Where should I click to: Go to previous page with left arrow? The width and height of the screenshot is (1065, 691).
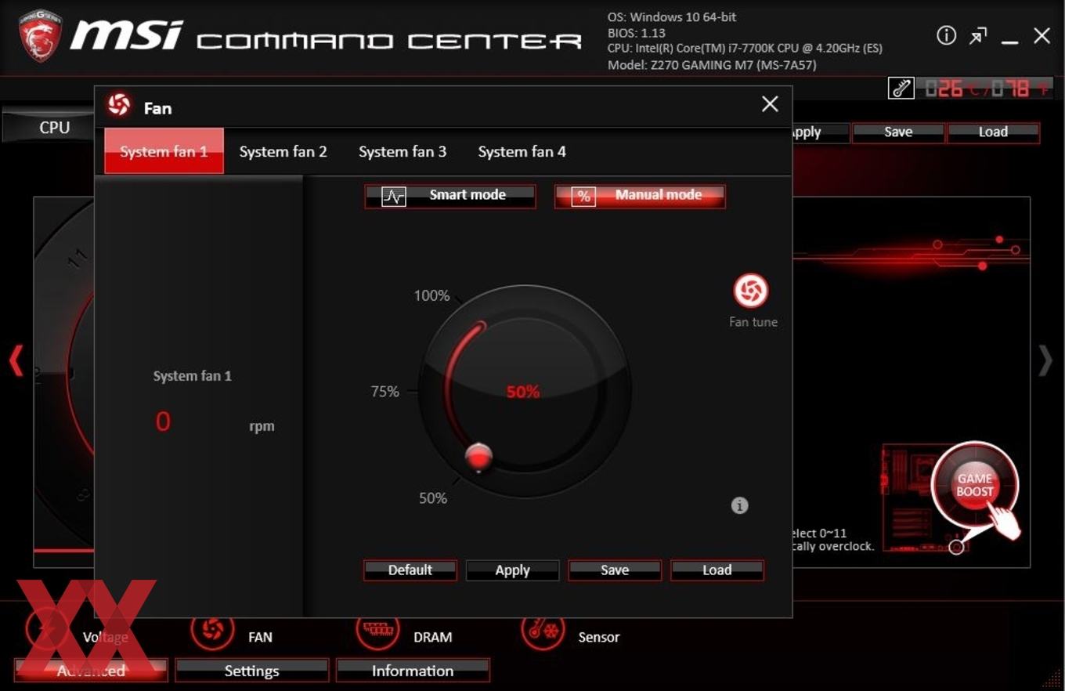(16, 361)
